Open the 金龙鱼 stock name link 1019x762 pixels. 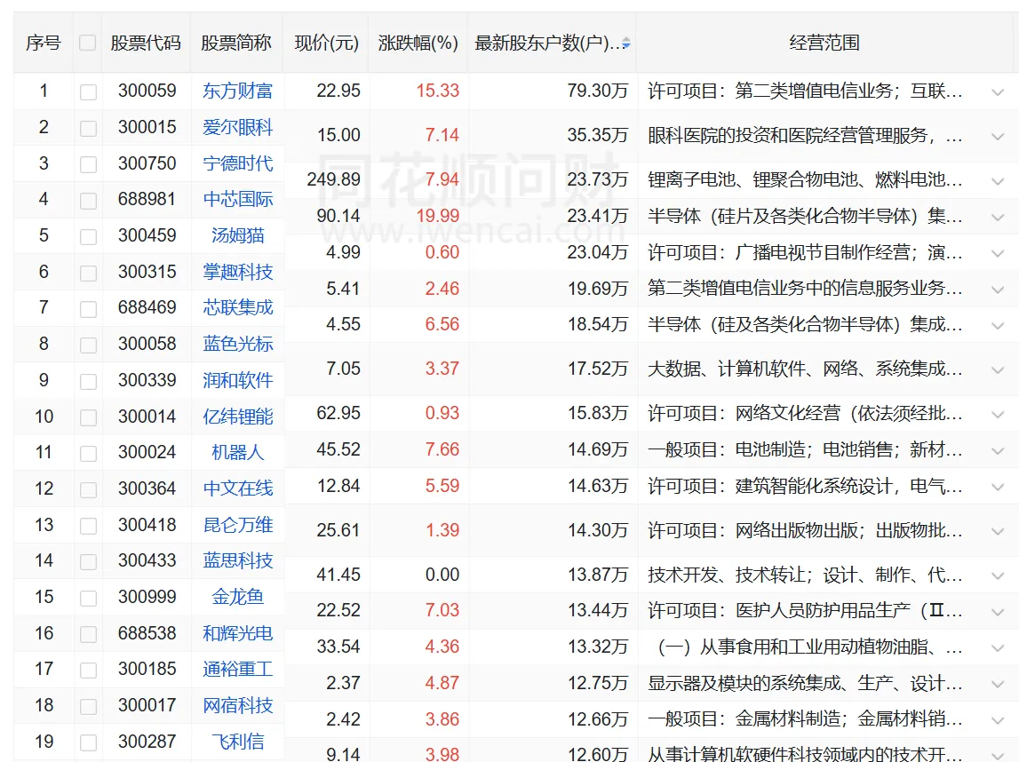pyautogui.click(x=237, y=597)
